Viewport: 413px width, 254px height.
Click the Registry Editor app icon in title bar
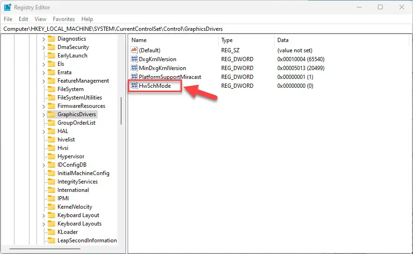tap(7, 7)
